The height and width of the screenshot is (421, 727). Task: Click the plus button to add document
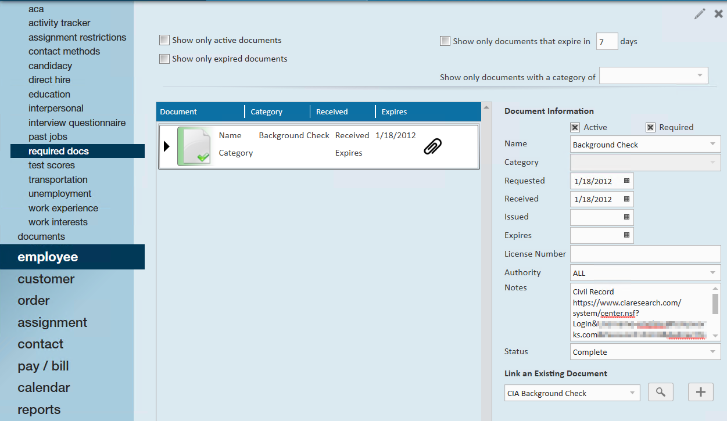[x=701, y=393]
